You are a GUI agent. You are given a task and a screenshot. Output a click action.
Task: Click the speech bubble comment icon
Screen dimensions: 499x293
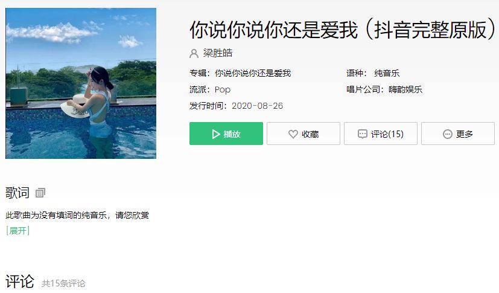coord(363,134)
